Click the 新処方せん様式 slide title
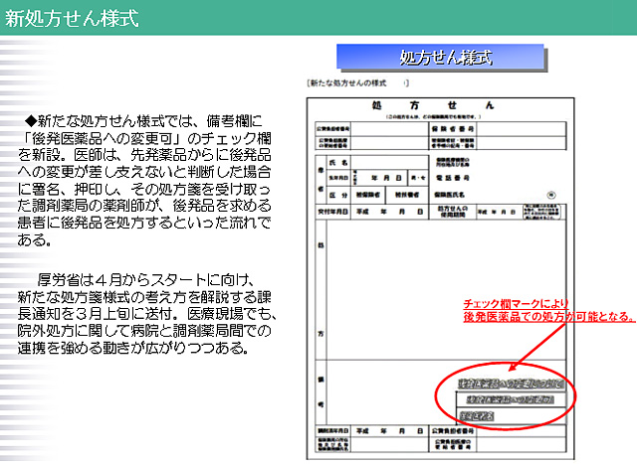 point(70,18)
